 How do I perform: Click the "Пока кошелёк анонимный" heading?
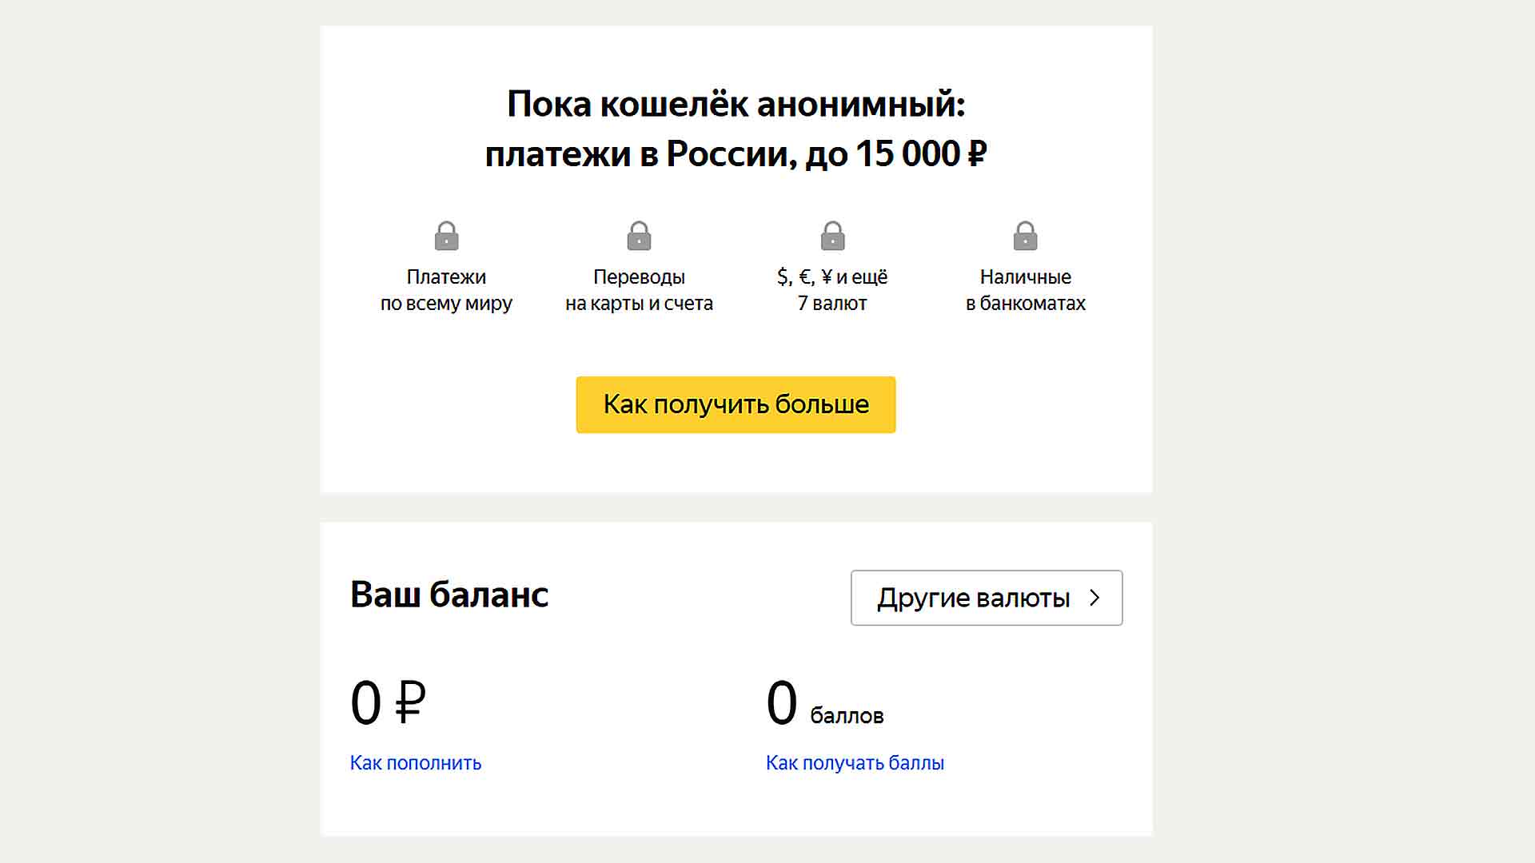(736, 105)
